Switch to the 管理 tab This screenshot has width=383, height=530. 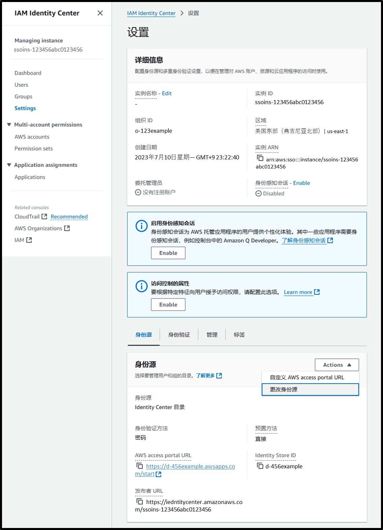(x=212, y=335)
